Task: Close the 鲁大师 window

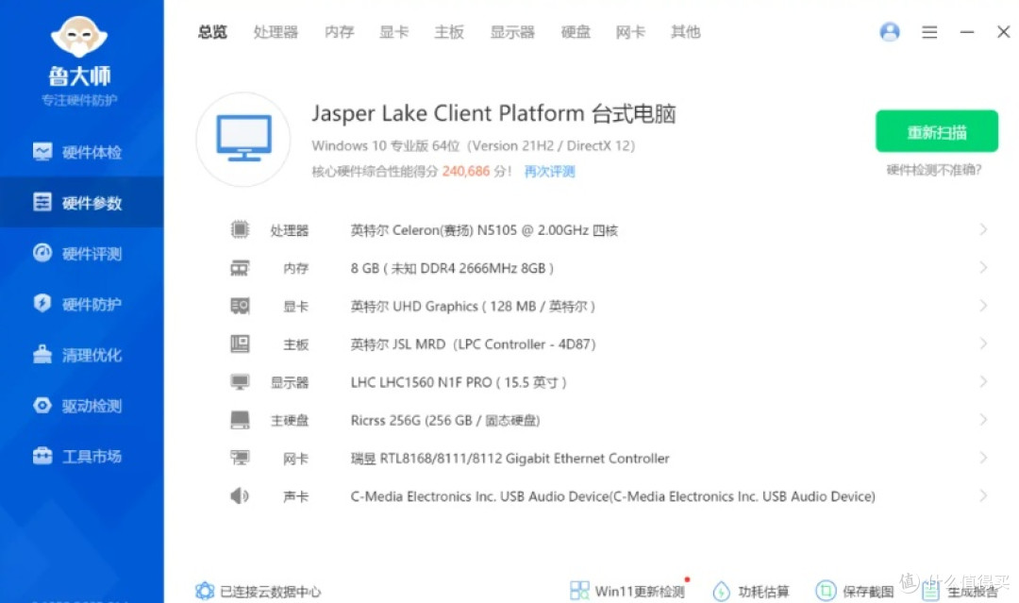Action: (1003, 32)
